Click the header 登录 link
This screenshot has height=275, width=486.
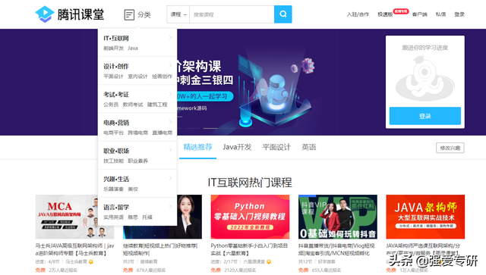[x=459, y=14]
